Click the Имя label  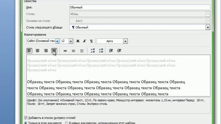[29, 8]
